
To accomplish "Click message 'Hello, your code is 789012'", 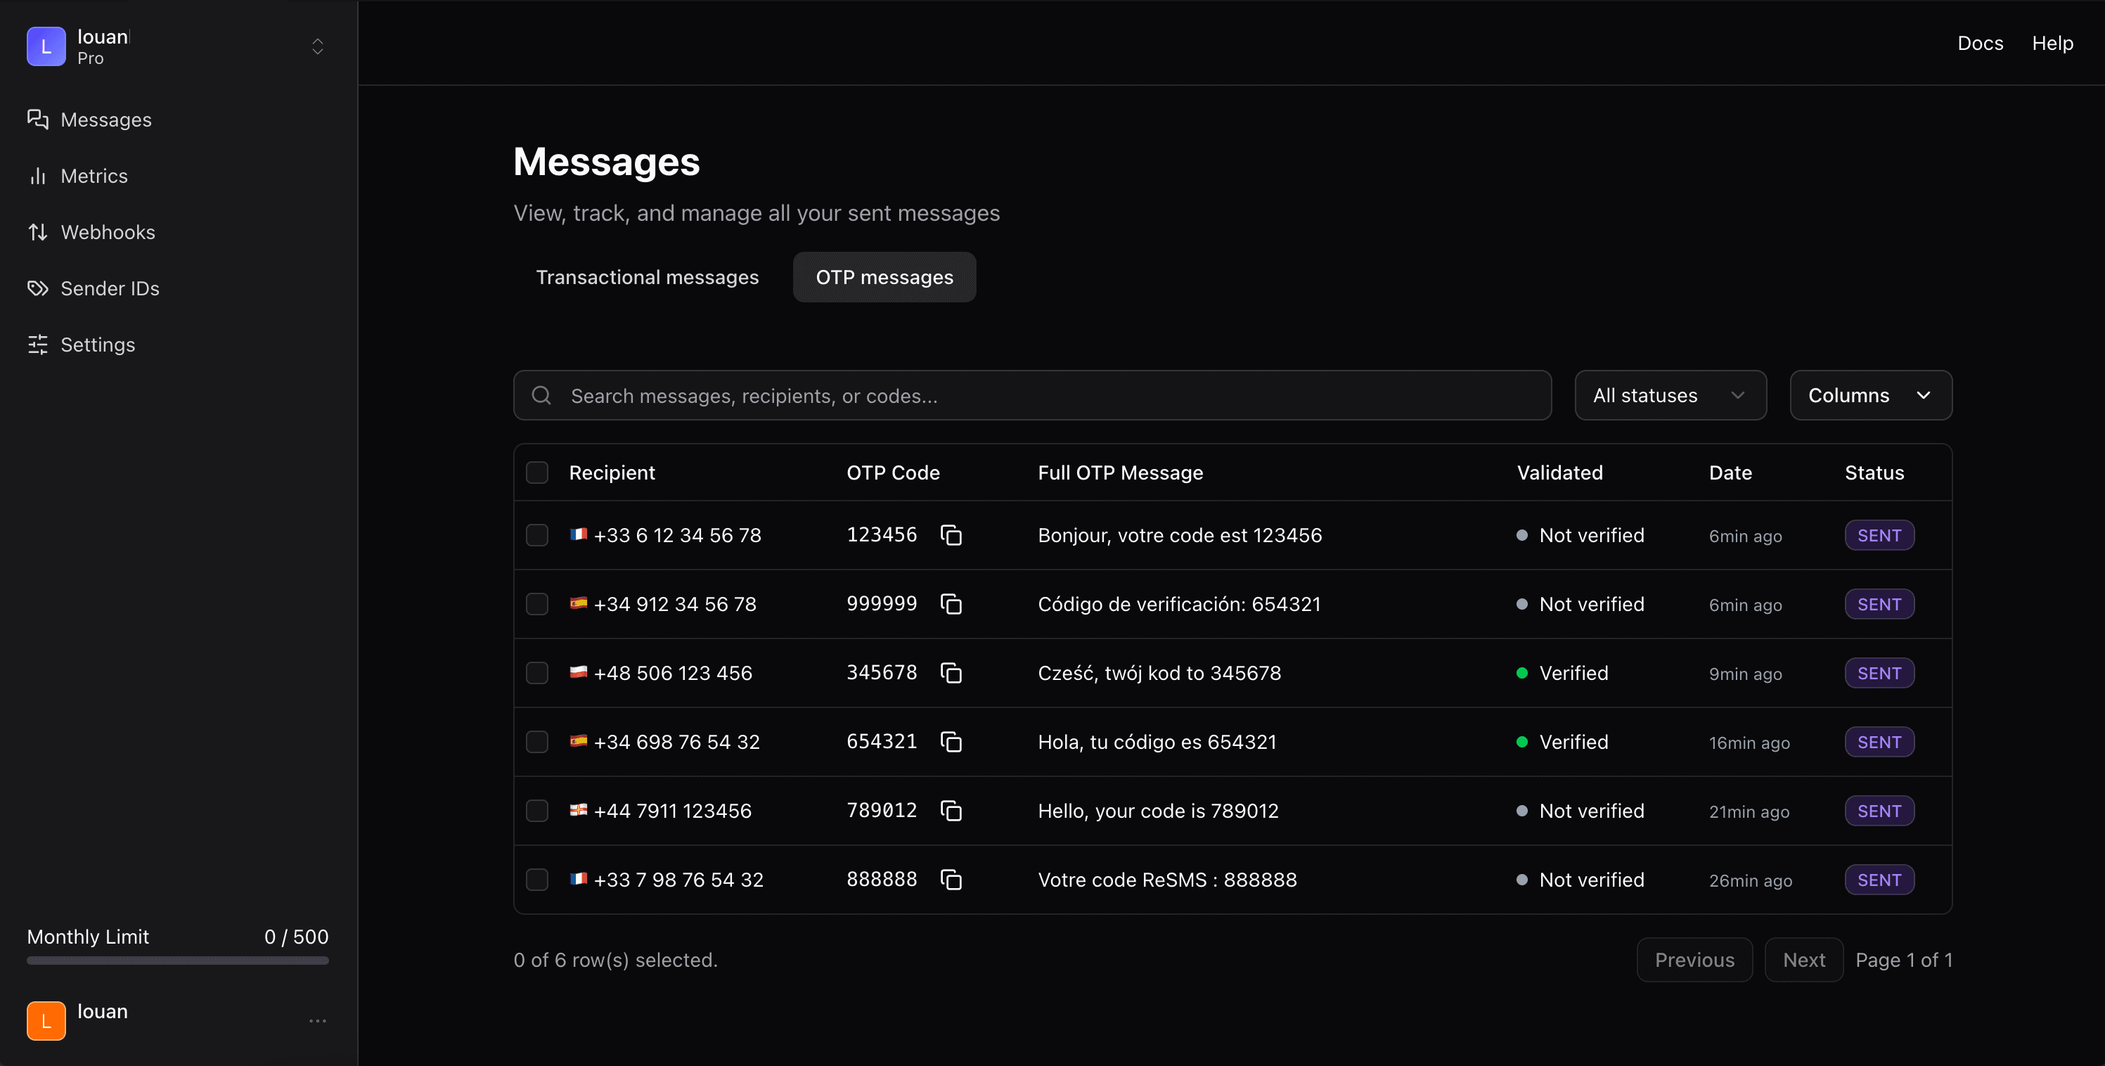I will 1158,811.
